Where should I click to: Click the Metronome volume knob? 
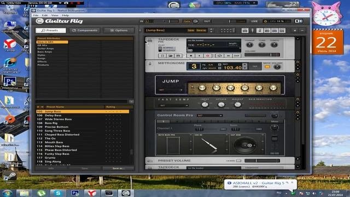(277, 67)
